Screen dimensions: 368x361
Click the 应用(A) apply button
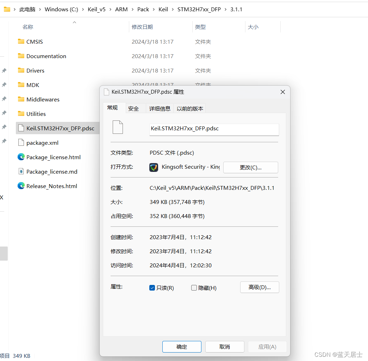267,347
